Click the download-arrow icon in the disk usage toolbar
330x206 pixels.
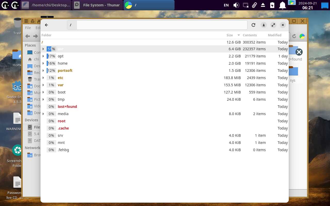click(x=263, y=25)
